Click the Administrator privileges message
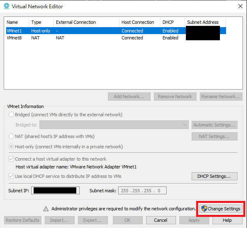Image resolution: width=247 pixels, height=228 pixels. tap(123, 209)
